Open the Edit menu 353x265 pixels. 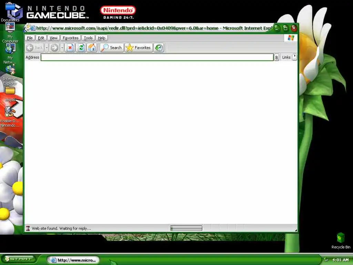click(41, 38)
